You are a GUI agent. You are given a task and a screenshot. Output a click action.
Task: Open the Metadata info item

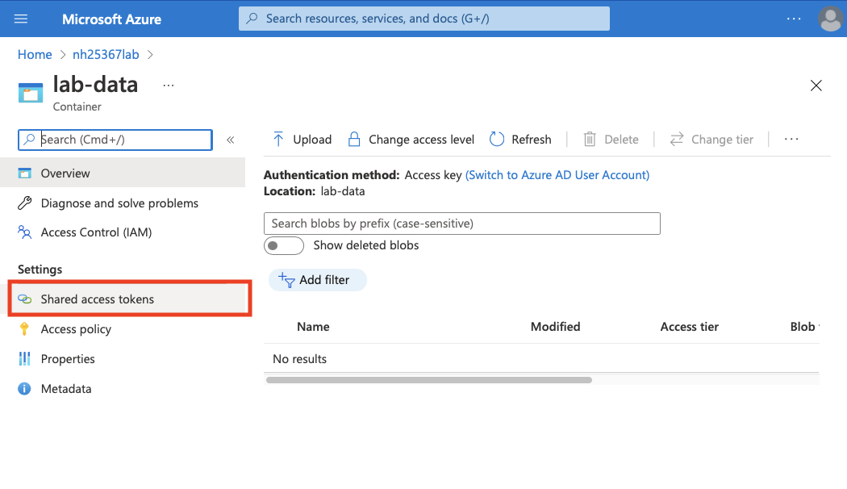[65, 389]
